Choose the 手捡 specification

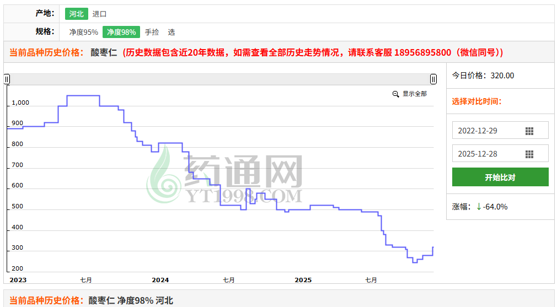(x=152, y=32)
